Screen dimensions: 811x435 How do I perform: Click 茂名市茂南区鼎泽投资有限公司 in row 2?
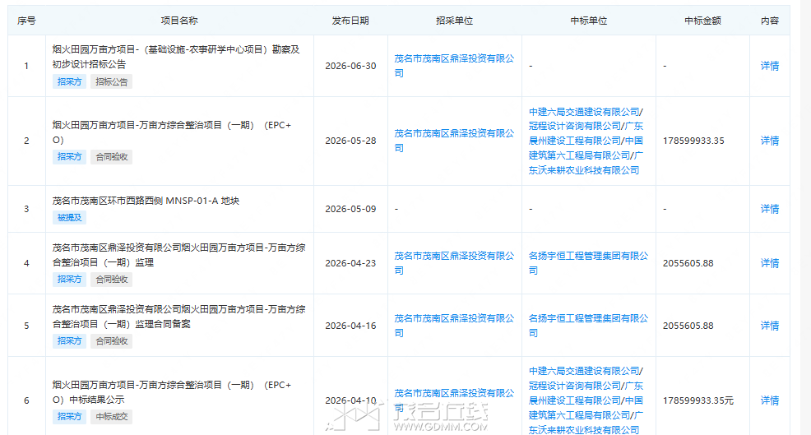454,141
